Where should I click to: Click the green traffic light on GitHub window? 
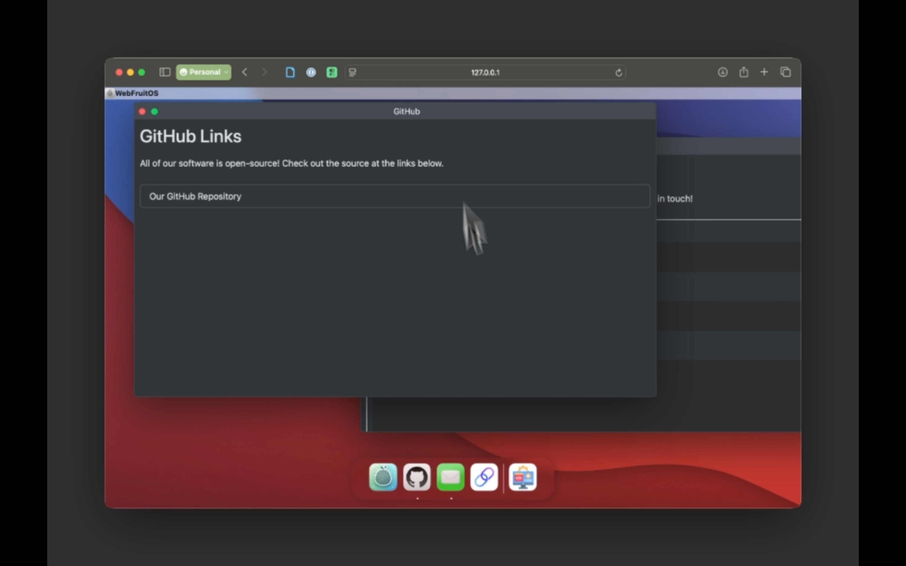tap(155, 111)
